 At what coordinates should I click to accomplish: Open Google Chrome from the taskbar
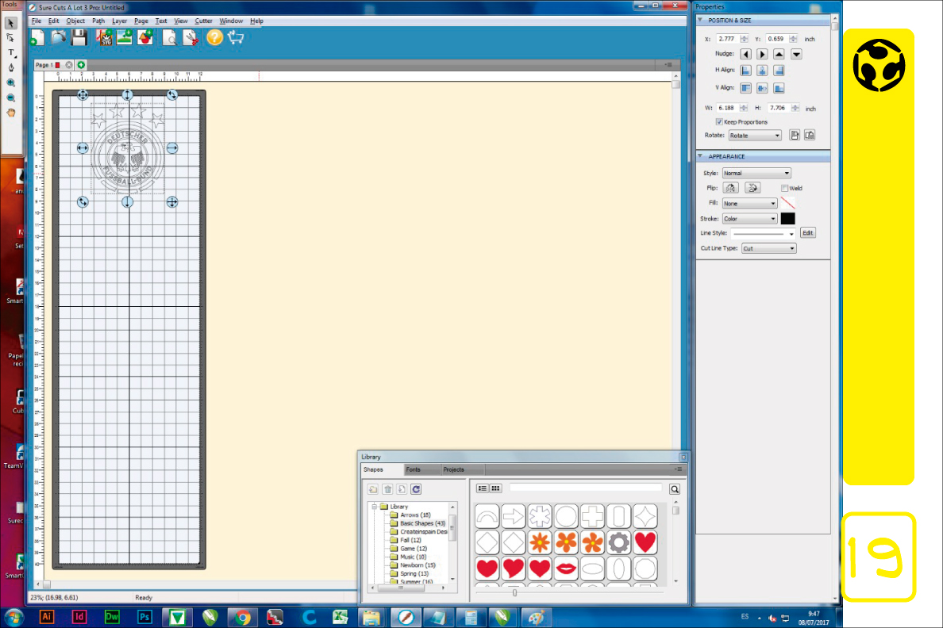coord(242,617)
